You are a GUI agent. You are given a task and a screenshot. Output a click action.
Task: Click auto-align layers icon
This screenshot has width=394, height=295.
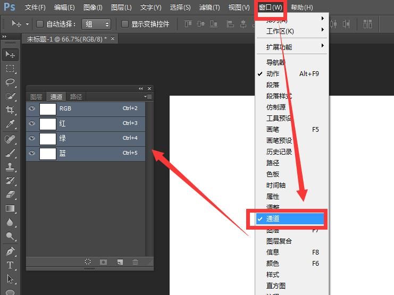367,24
